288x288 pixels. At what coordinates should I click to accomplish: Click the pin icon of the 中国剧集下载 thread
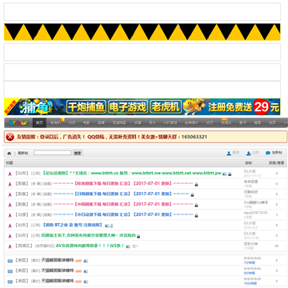coord(10,205)
